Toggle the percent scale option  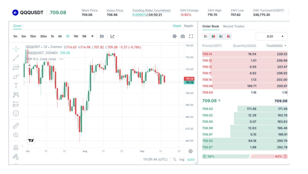pyautogui.click(x=174, y=160)
